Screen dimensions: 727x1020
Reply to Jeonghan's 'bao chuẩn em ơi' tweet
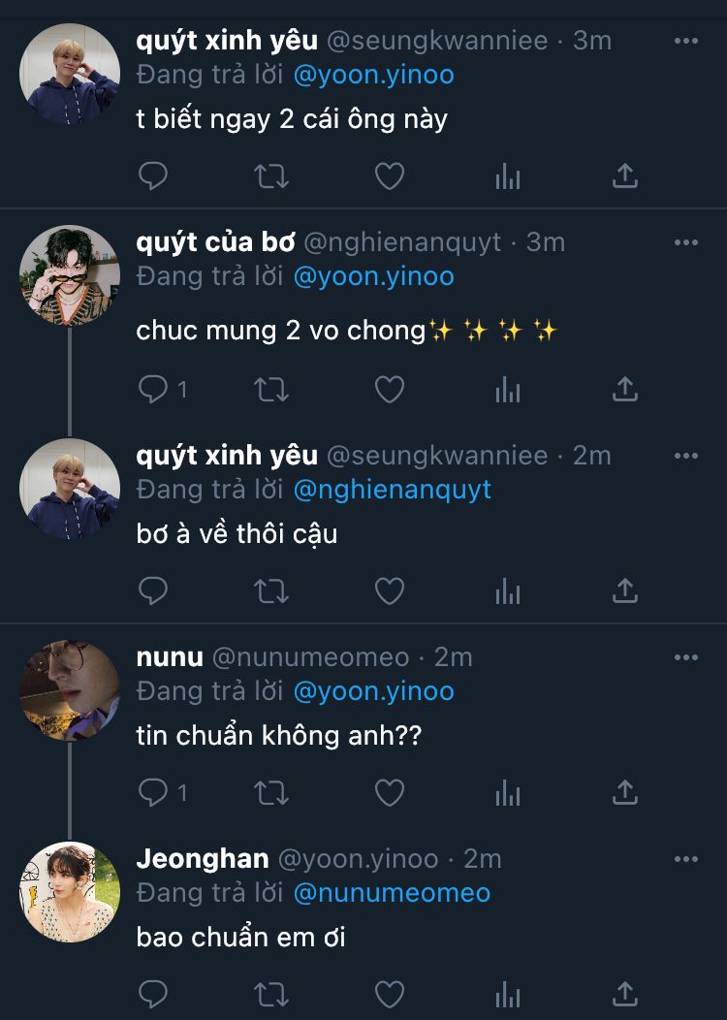click(153, 994)
